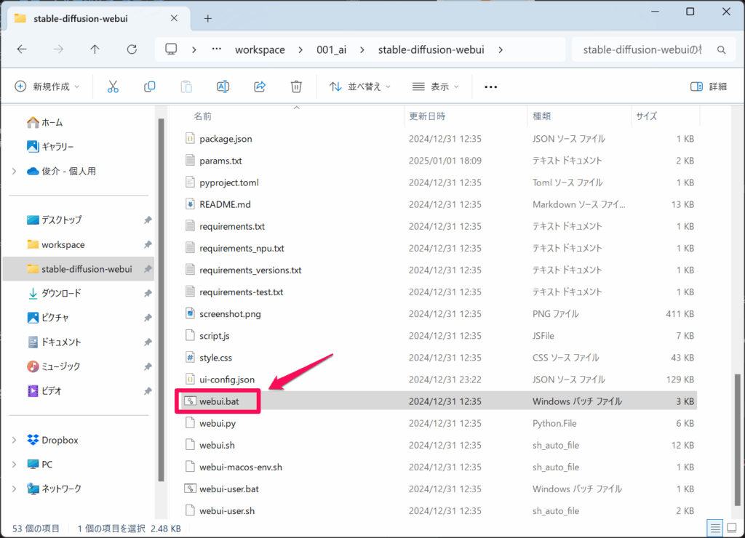The width and height of the screenshot is (745, 538).
Task: Click the Delete trash icon
Action: (297, 87)
